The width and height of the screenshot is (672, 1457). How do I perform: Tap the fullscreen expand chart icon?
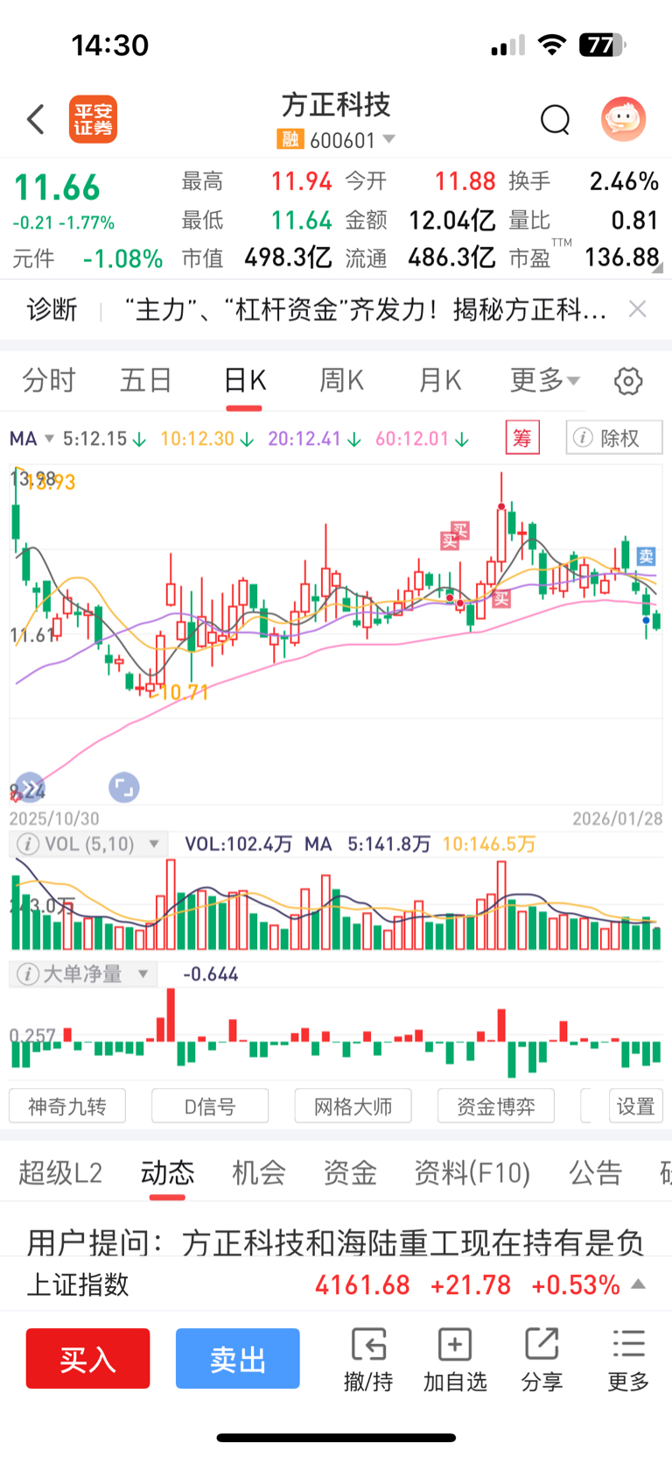(124, 788)
